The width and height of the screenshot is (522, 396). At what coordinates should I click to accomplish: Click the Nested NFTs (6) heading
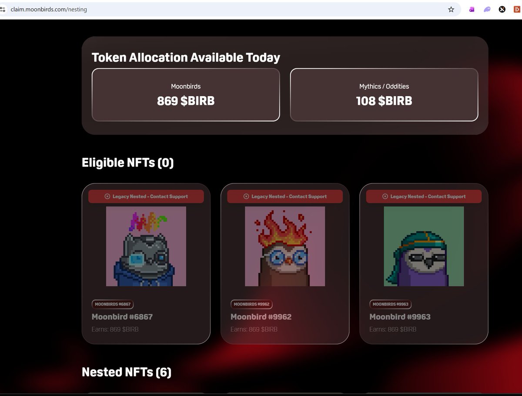pos(127,372)
